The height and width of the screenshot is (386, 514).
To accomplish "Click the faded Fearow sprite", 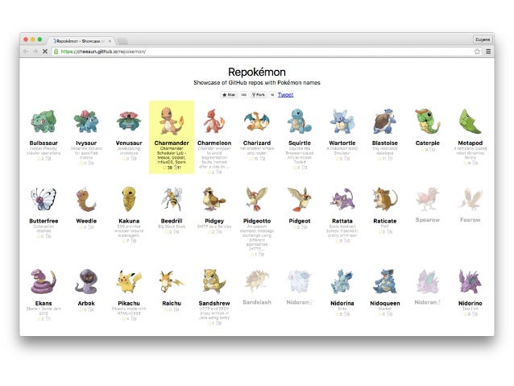I will [470, 199].
